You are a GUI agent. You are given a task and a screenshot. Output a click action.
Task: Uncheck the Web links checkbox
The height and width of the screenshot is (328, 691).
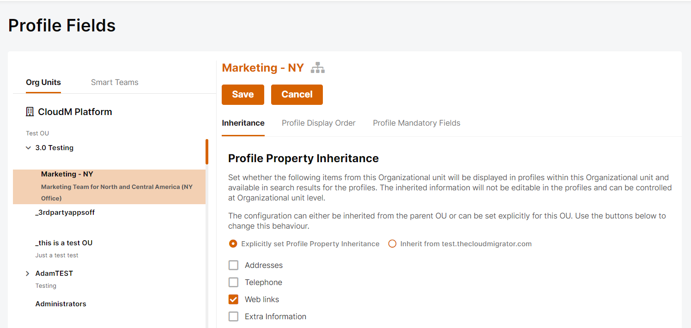pos(233,299)
